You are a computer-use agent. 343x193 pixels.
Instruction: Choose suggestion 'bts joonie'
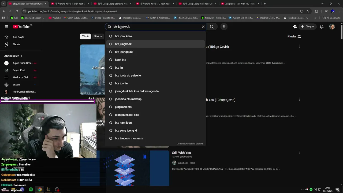point(155,83)
